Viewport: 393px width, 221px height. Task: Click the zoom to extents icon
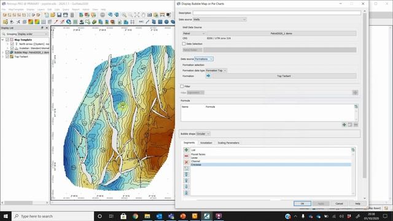point(136,15)
